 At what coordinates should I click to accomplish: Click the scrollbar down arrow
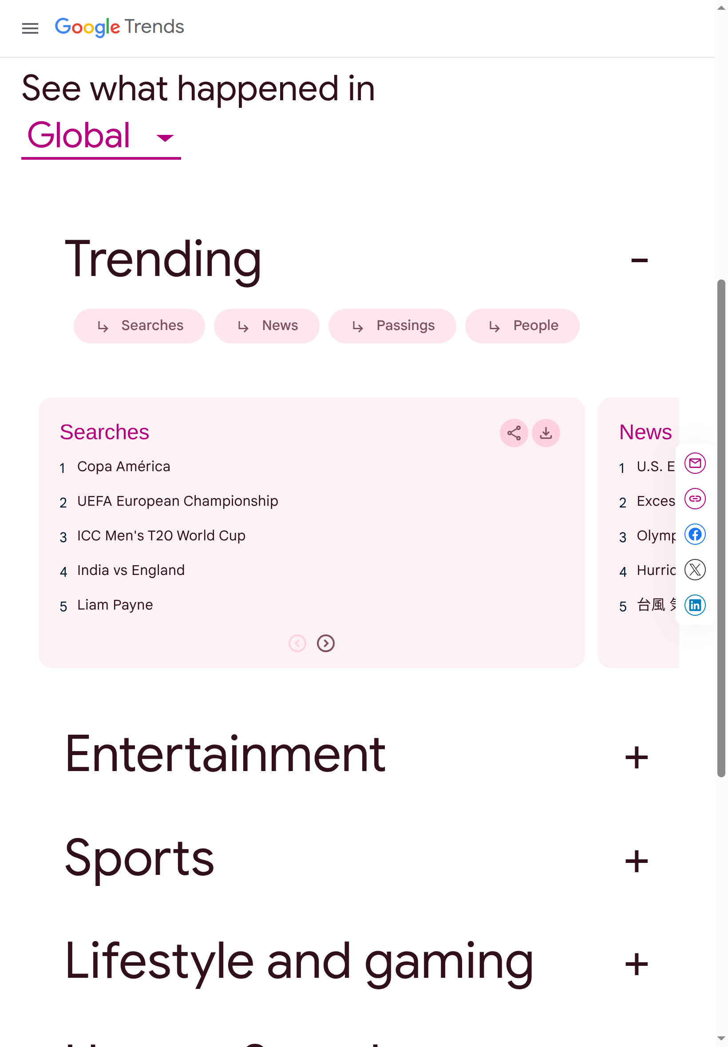pyautogui.click(x=721, y=1038)
